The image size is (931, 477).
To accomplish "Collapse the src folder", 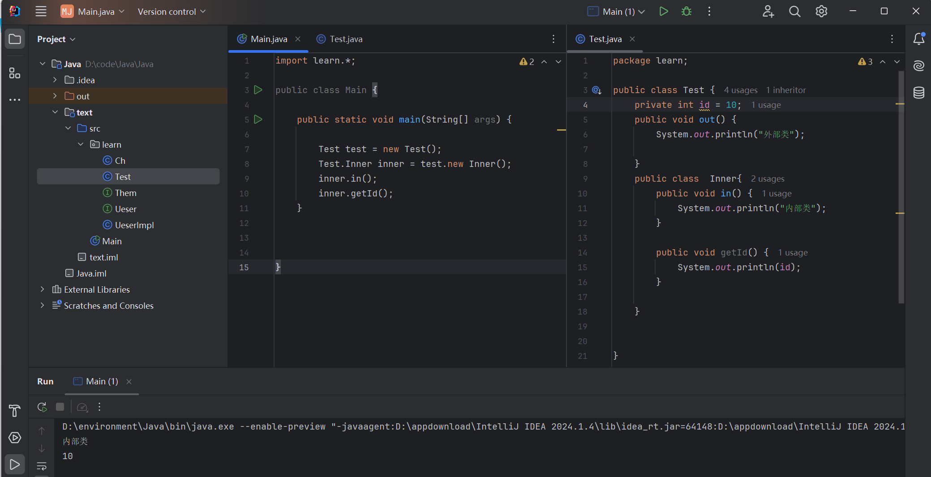I will pos(68,128).
